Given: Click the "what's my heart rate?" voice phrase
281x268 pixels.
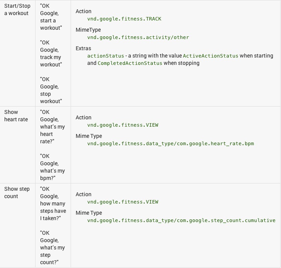Looking at the screenshot, I should (52, 127).
